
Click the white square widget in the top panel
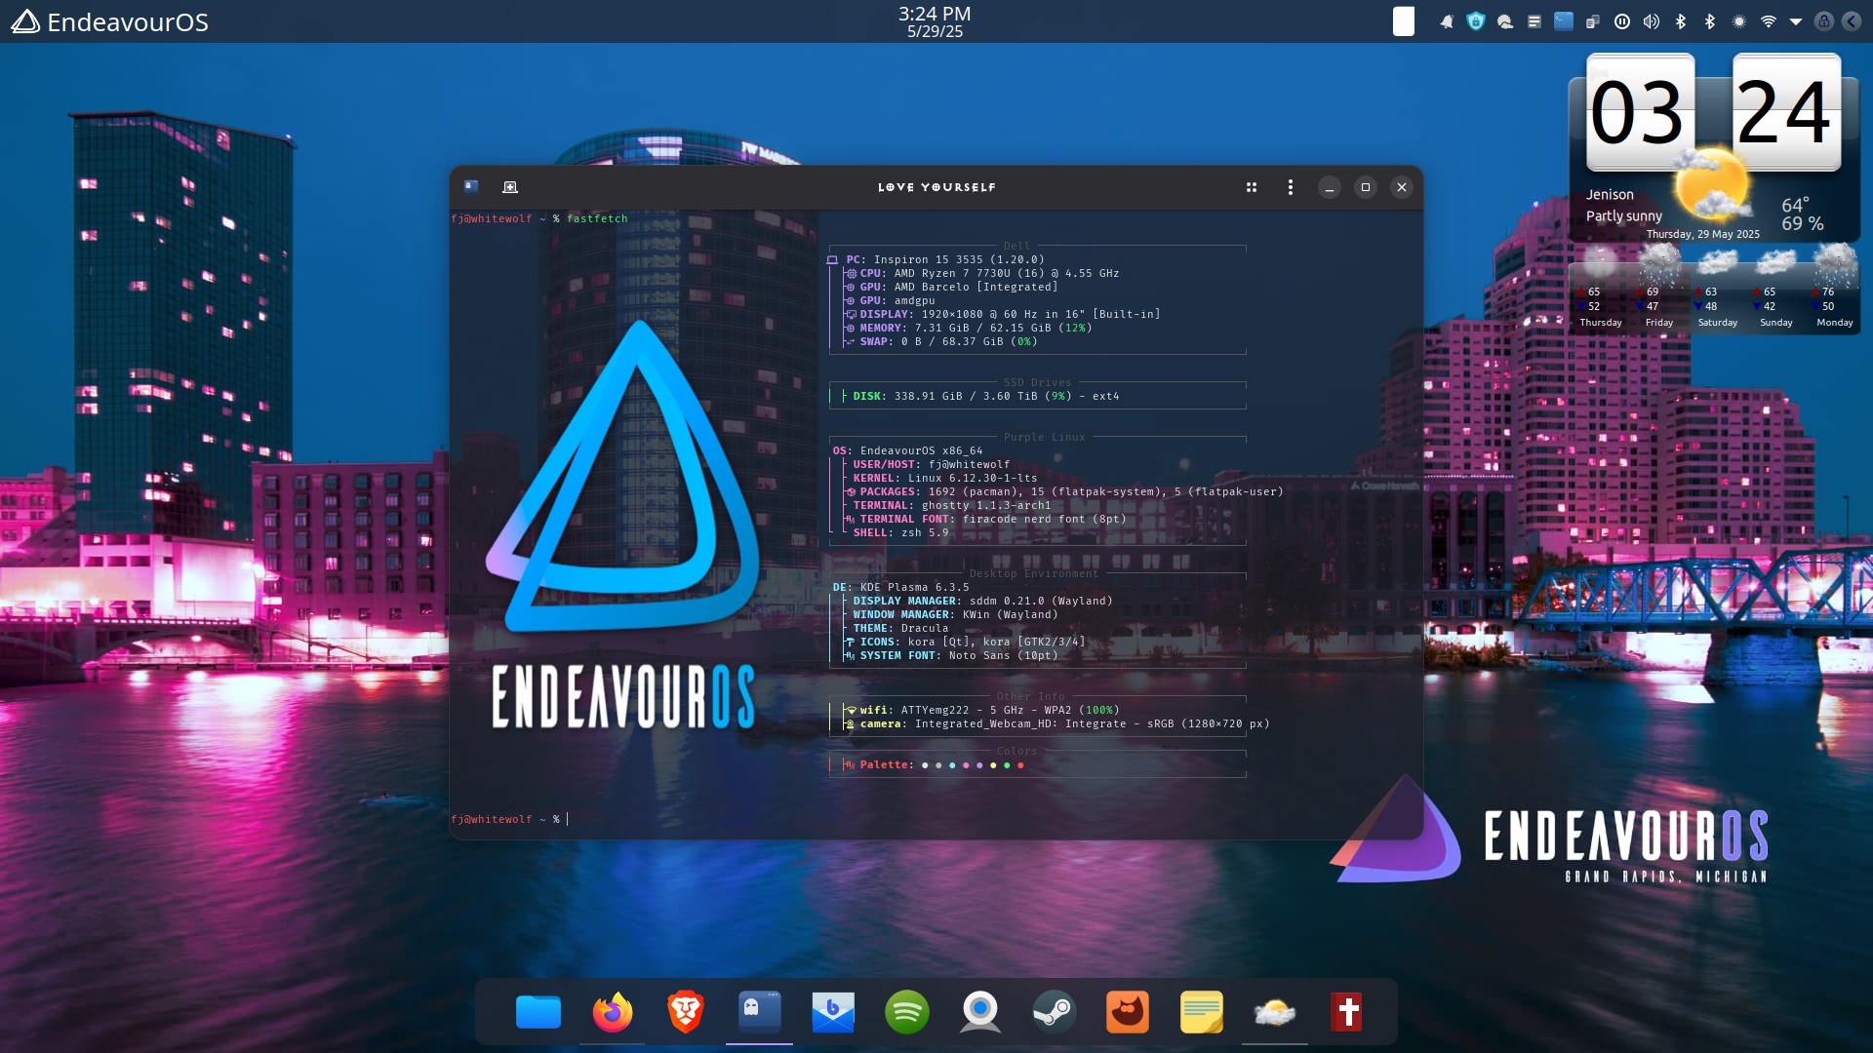(x=1404, y=21)
